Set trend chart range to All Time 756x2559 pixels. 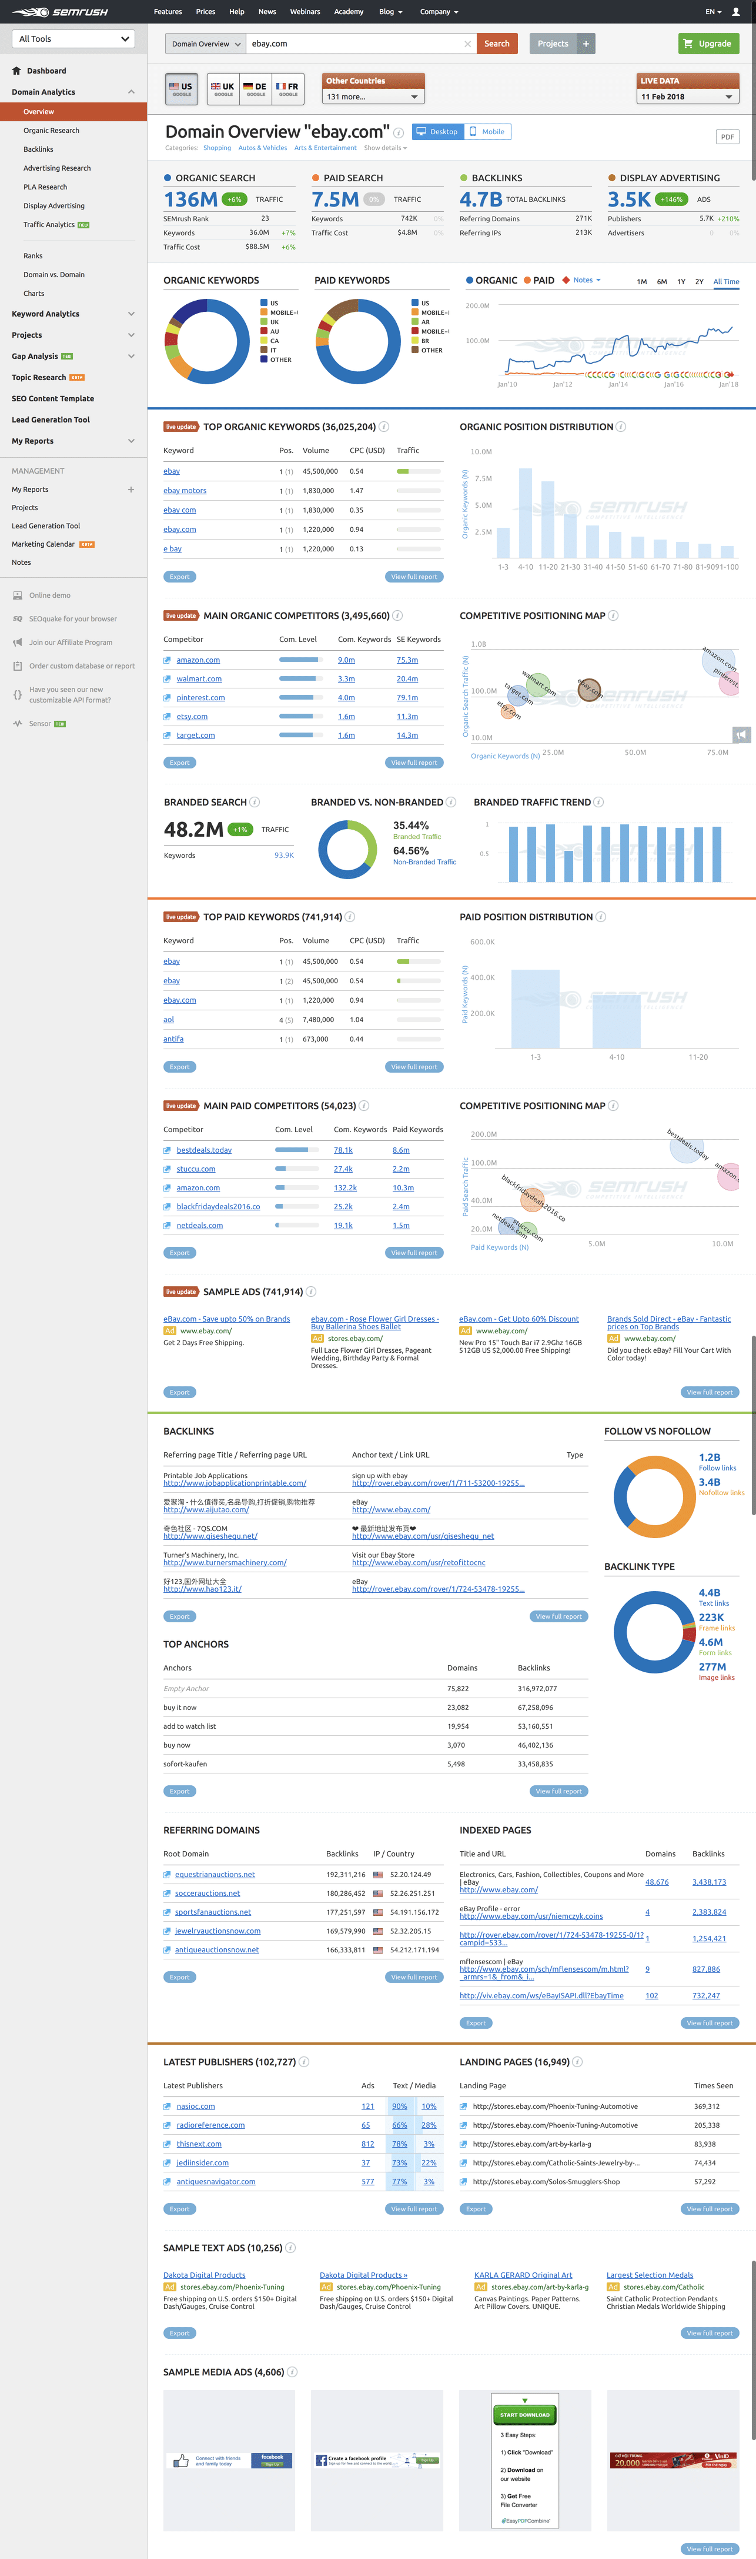pyautogui.click(x=726, y=281)
